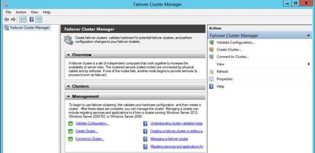Click Validate Configuration icon in Actions pane
The height and width of the screenshot is (153, 315).
(211, 42)
